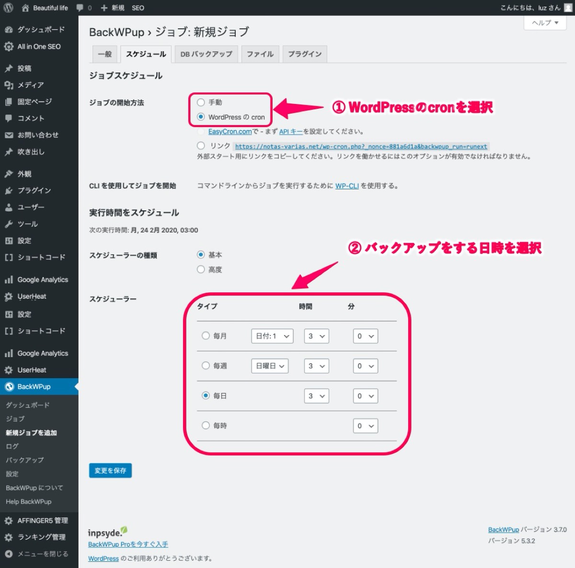Click SEO item in admin bar
575x568 pixels.
coord(138,8)
